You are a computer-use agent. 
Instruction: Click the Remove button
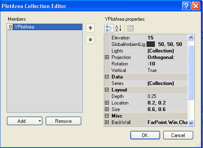click(x=63, y=121)
